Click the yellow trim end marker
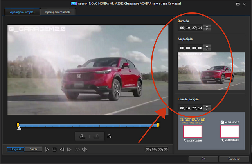Viewport: 252px width, 164px height. pos(158,125)
